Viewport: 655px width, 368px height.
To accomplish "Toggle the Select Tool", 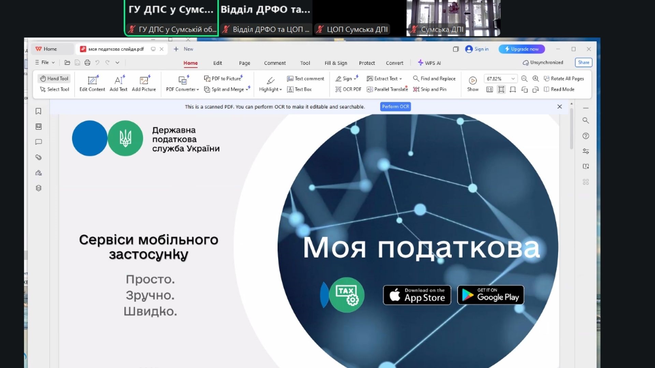I will coord(54,89).
